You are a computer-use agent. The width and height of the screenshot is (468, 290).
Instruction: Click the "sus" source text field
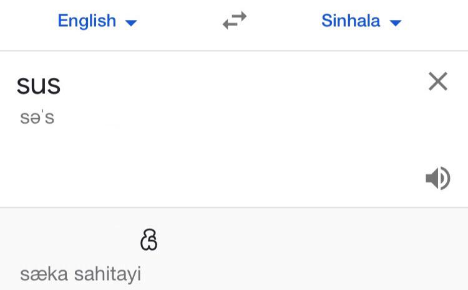tap(39, 85)
